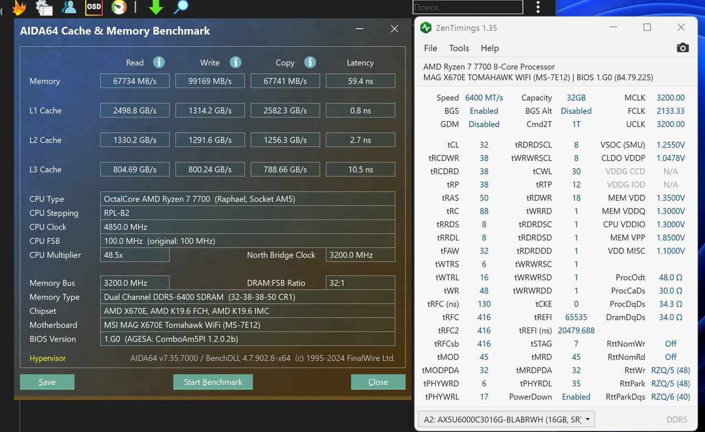This screenshot has width=705, height=432.
Task: Open the Help menu in ZenTimings
Action: coord(490,48)
